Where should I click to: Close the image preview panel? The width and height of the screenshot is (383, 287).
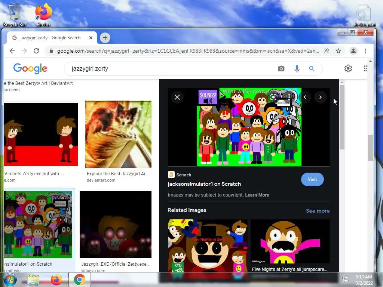pos(177,97)
